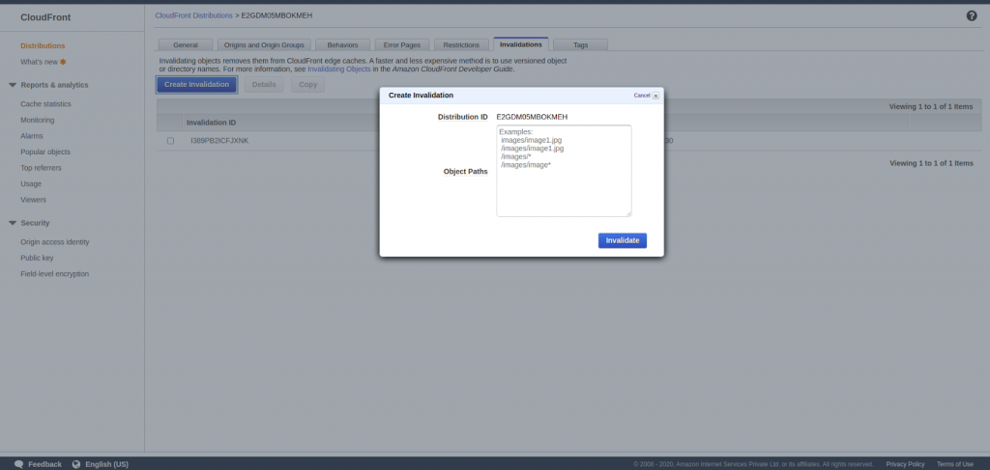The width and height of the screenshot is (990, 470).
Task: Collapse the Reports & analytics section
Action: [x=13, y=85]
